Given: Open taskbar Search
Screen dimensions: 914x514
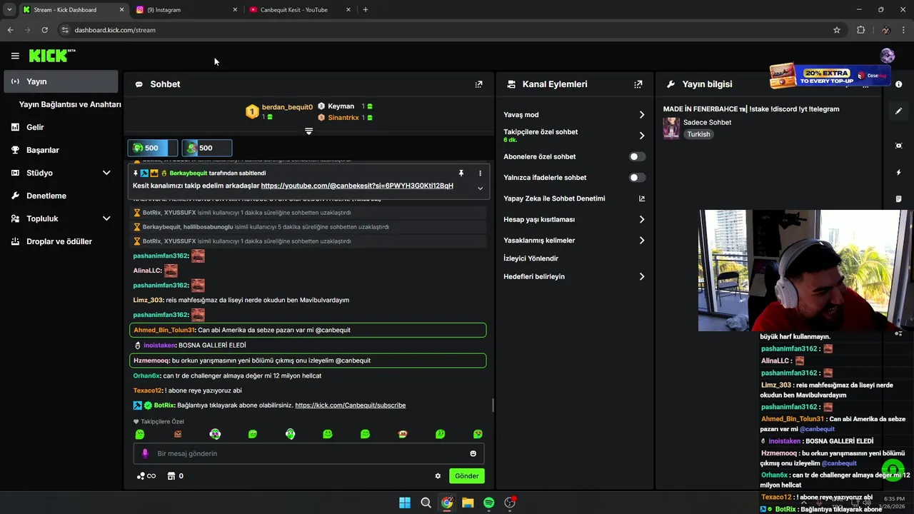Looking at the screenshot, I should pyautogui.click(x=426, y=503).
